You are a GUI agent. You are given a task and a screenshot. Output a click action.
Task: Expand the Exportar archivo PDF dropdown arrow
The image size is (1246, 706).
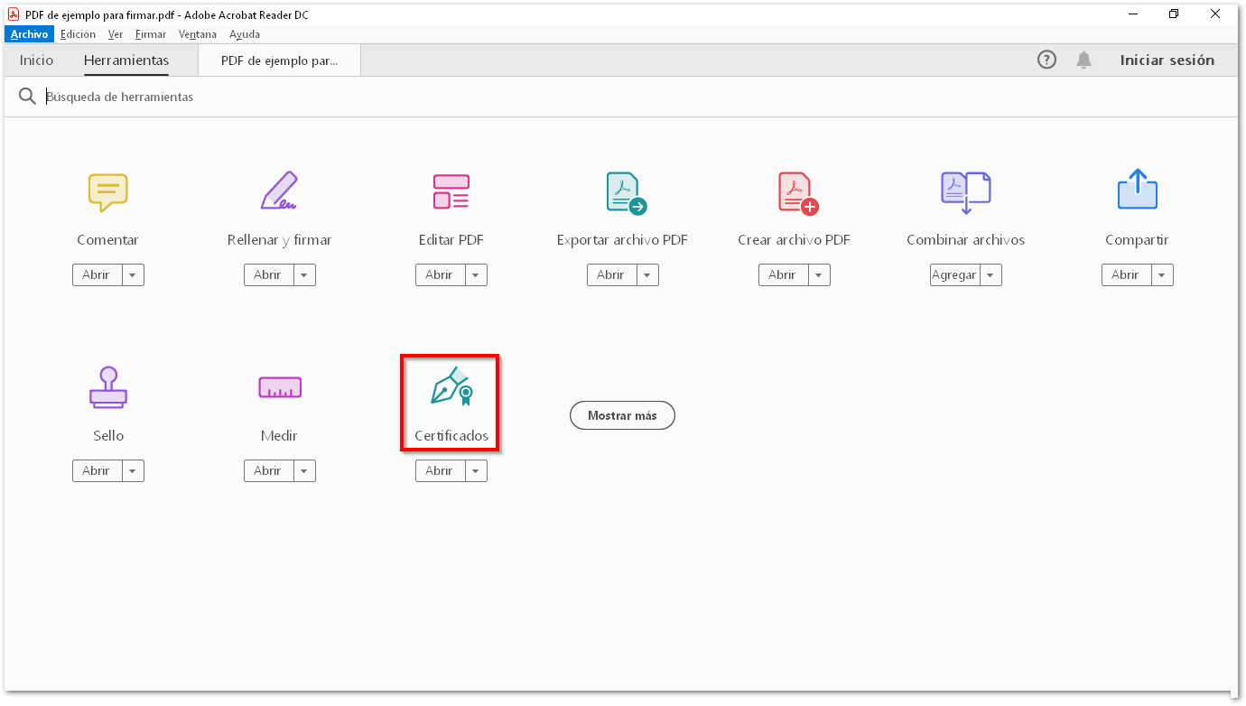tap(647, 275)
